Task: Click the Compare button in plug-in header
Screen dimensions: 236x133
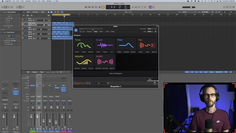Action: tap(89, 31)
